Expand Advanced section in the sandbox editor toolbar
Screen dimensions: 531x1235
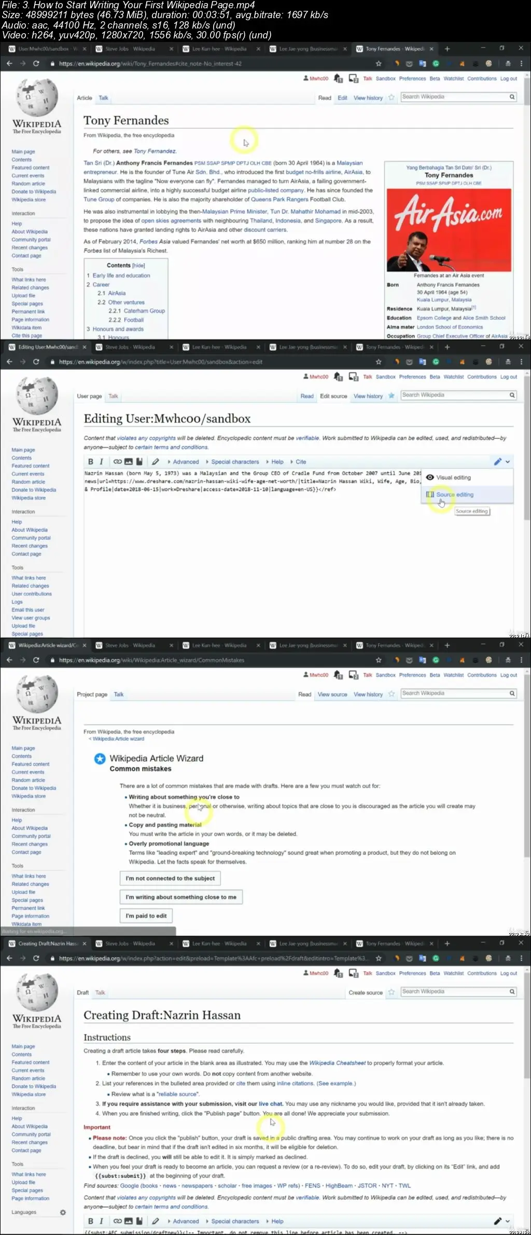coord(183,462)
